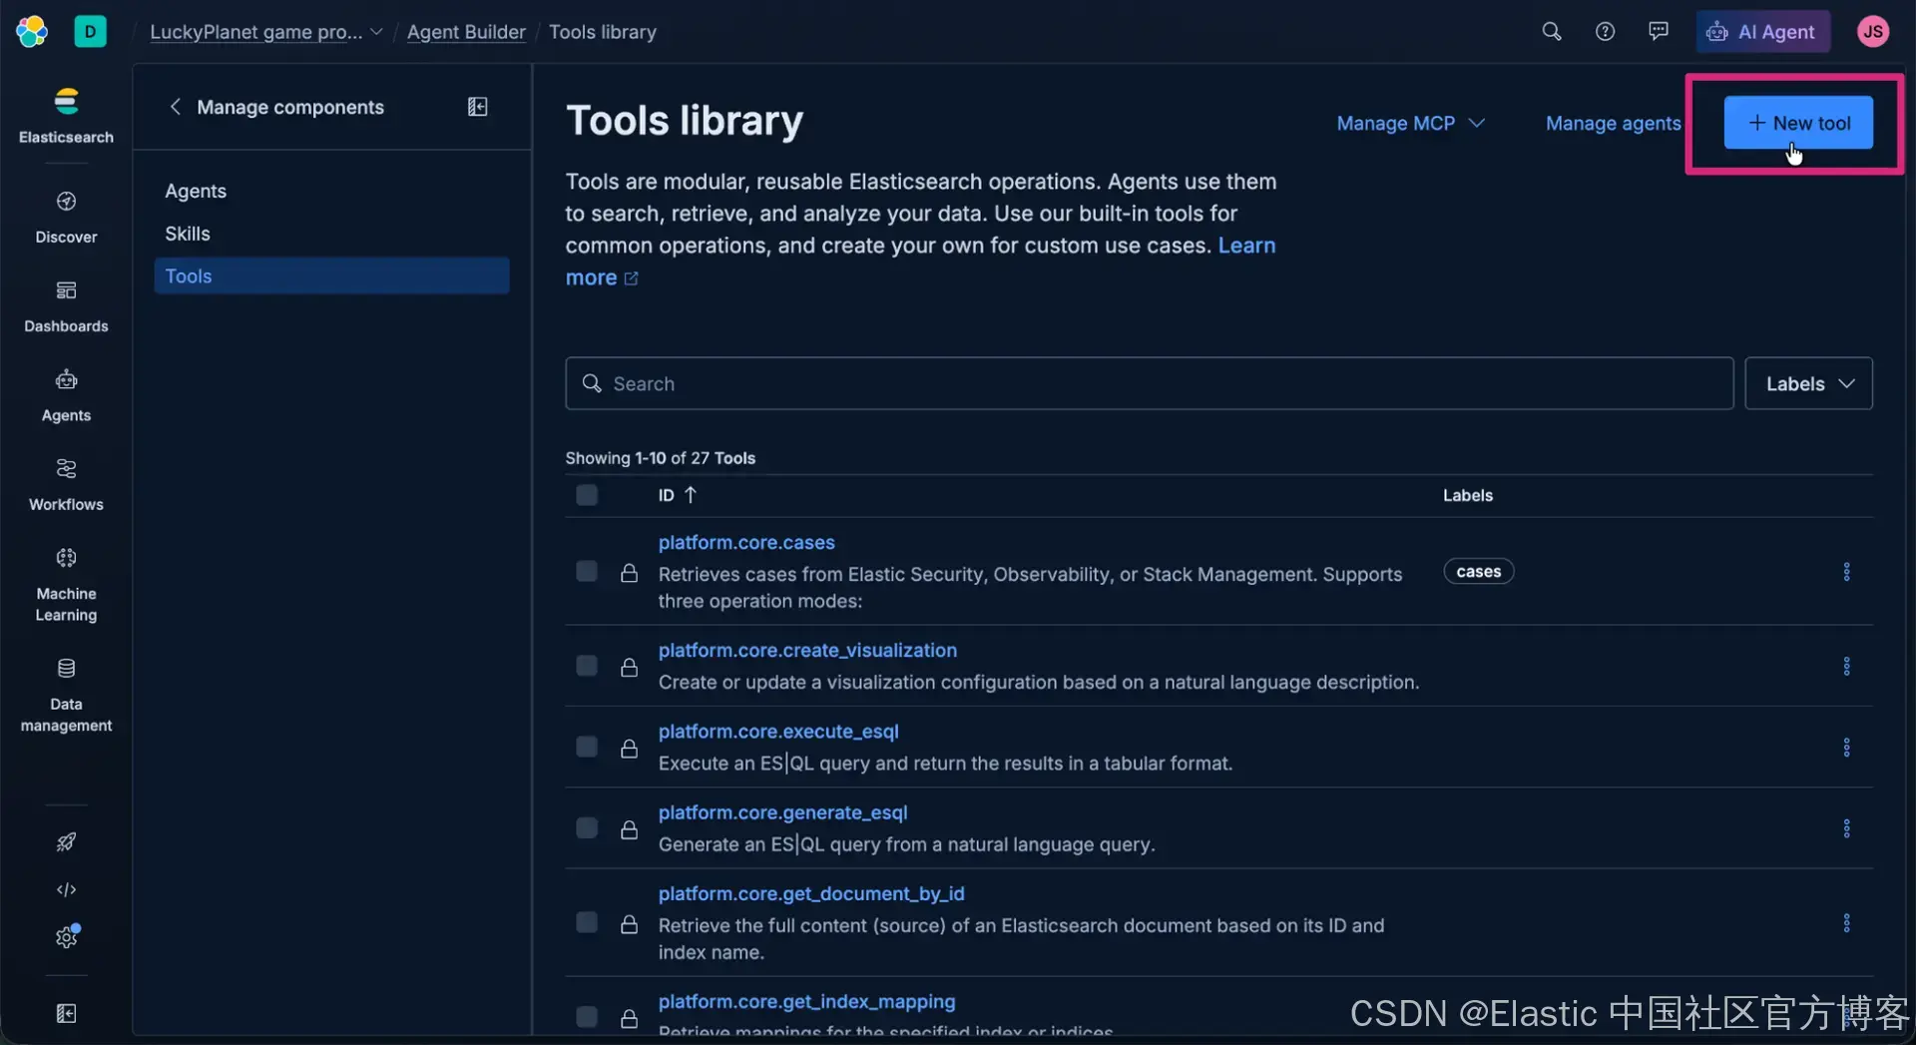
Task: Open Agents in left navigation rail
Action: point(66,395)
